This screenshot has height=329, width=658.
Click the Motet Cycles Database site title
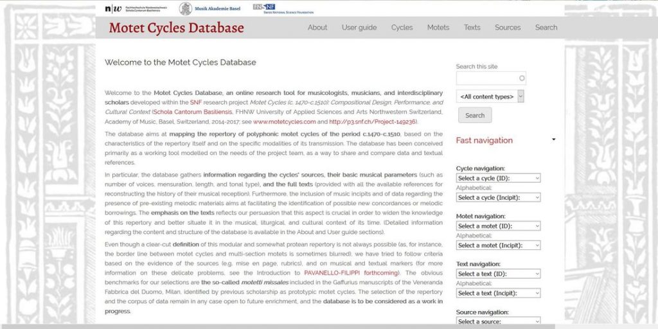click(x=176, y=28)
